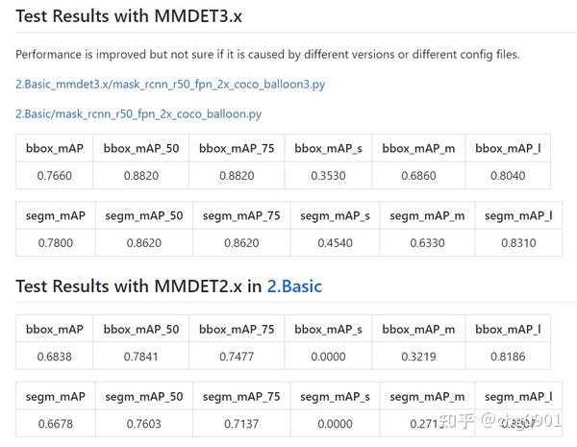This screenshot has width=577, height=447.
Task: Select the 0.6838 bbox_mAP value
Action: pyautogui.click(x=56, y=357)
